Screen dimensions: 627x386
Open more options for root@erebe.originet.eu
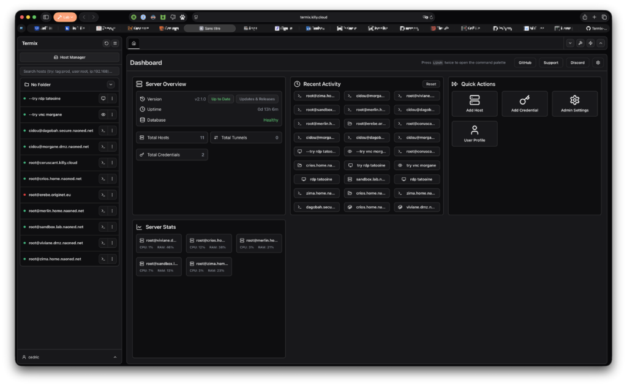[x=112, y=195]
